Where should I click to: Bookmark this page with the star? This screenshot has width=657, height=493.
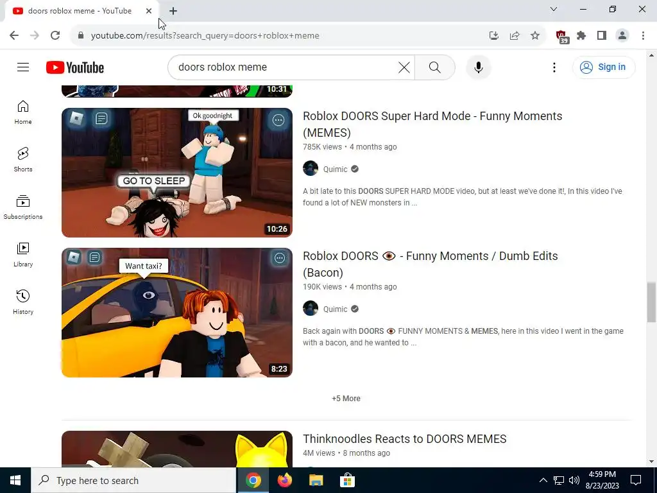pyautogui.click(x=535, y=35)
